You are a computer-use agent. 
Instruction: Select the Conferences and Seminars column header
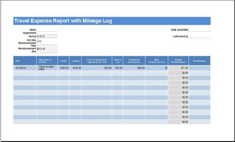coord(134,61)
